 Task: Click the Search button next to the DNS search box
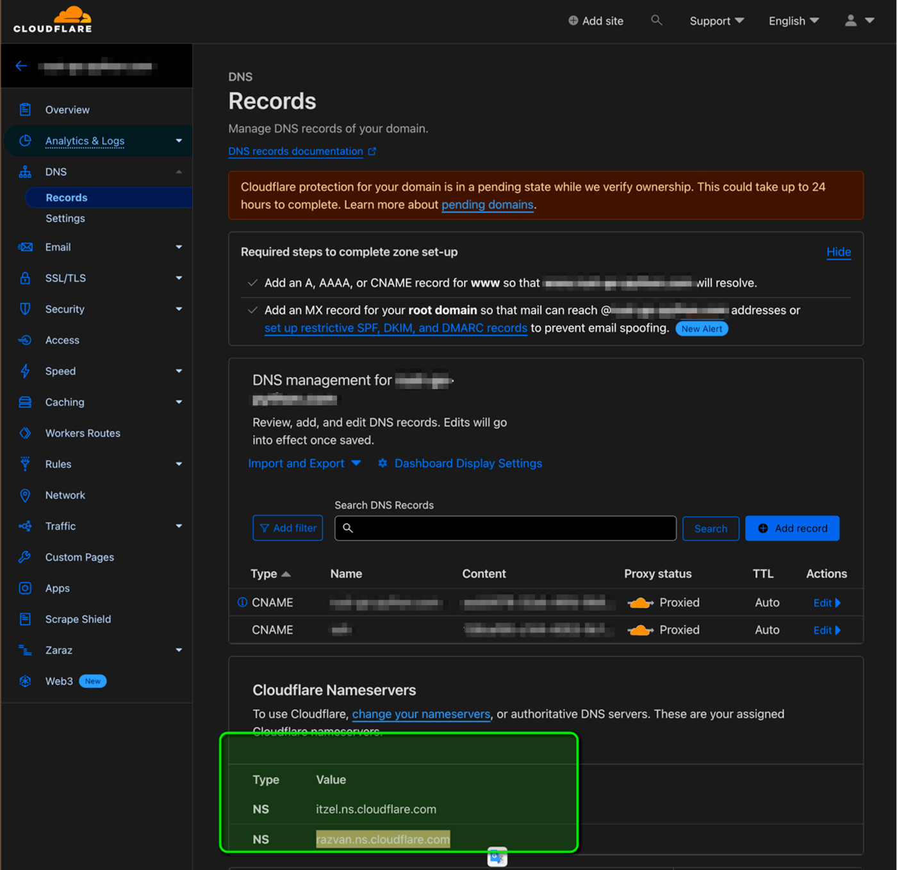pos(711,528)
